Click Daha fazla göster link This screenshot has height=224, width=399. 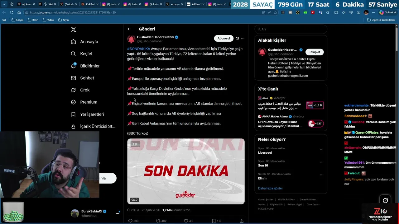pos(270,188)
